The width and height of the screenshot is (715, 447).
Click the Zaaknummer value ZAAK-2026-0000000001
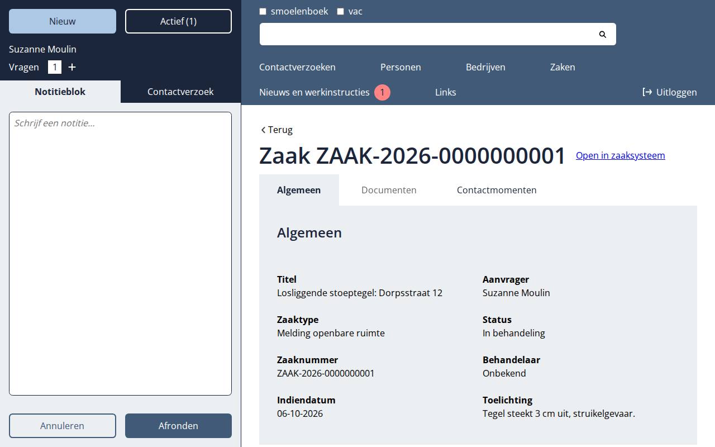(326, 373)
